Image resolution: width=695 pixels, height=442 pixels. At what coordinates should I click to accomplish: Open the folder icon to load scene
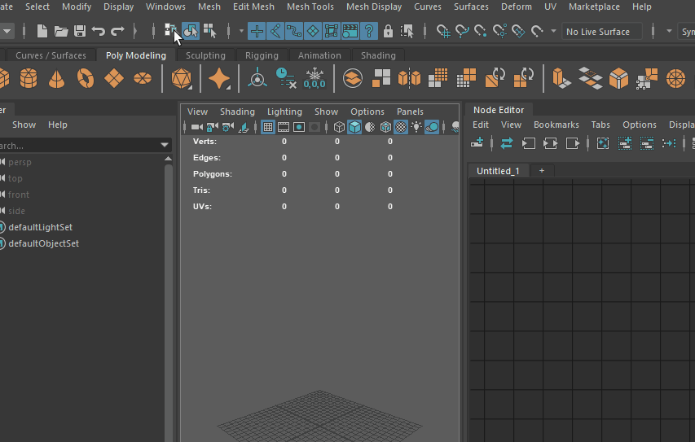(61, 32)
